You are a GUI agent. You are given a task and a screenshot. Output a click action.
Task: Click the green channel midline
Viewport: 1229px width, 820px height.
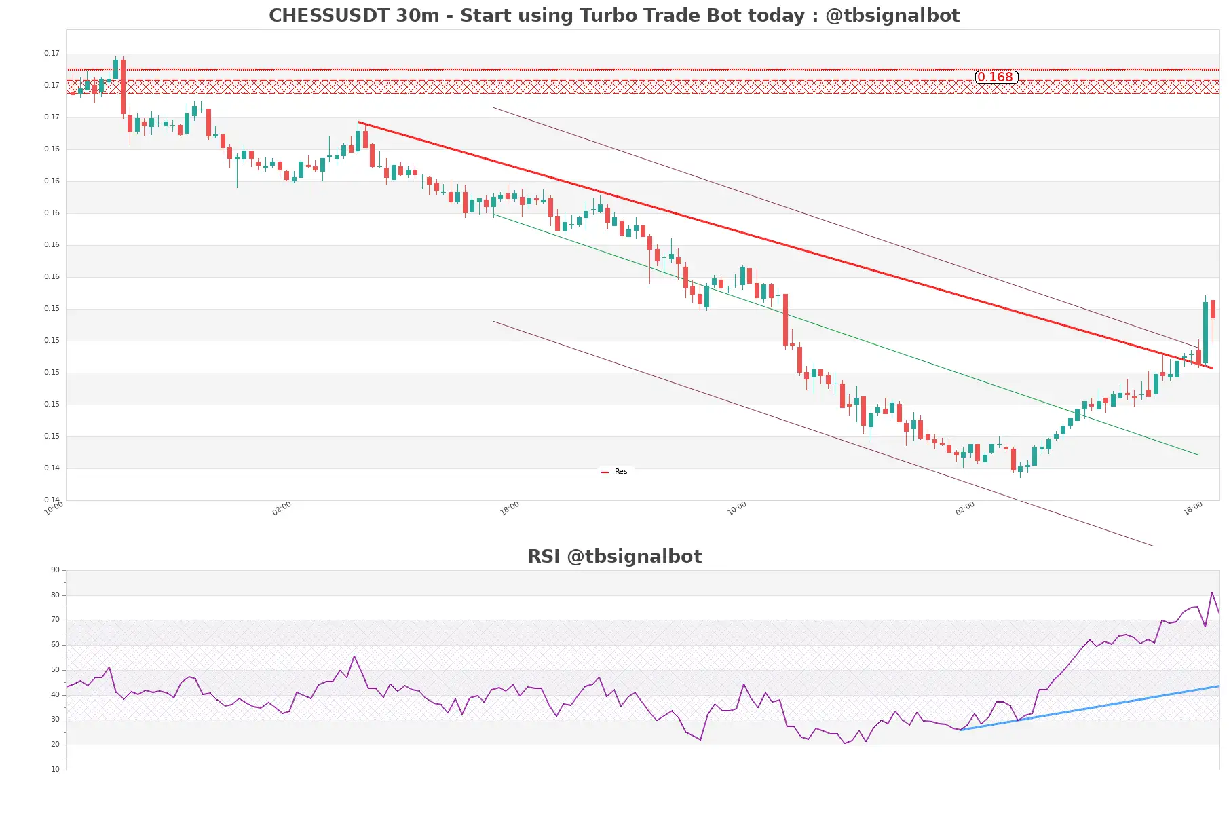[846, 335]
